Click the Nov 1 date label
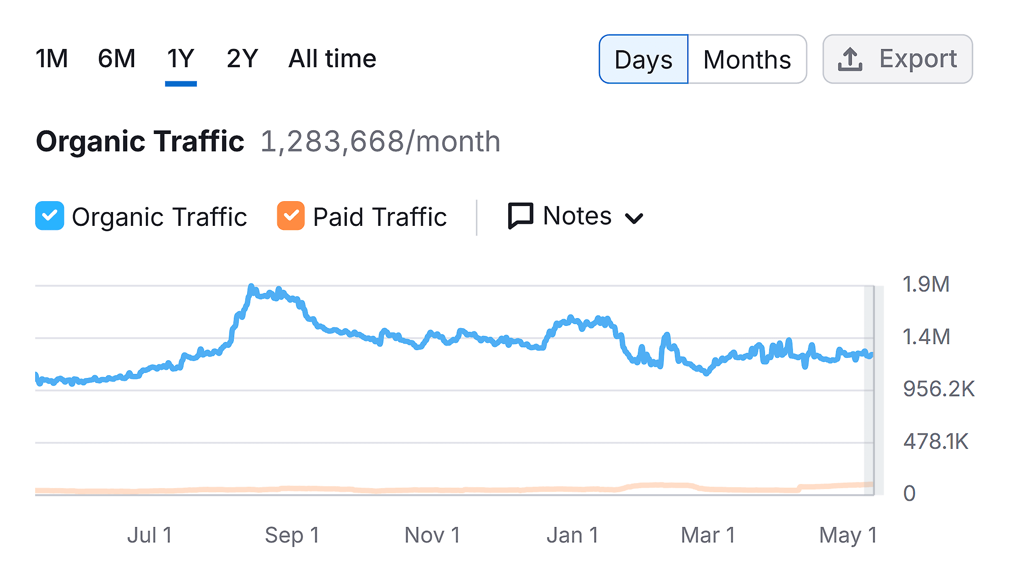The image size is (1013, 580). tap(432, 535)
